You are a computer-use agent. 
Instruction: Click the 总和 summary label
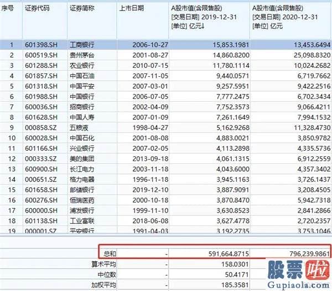pos(110,253)
